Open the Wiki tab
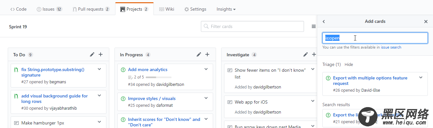This screenshot has width=433, height=128. [167, 9]
